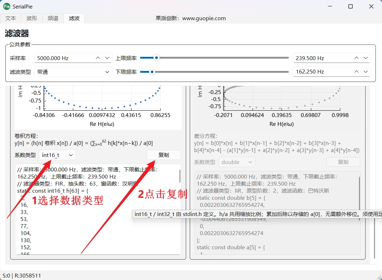
Task: Click the coefficient value 104 in code
Action: click(25, 233)
